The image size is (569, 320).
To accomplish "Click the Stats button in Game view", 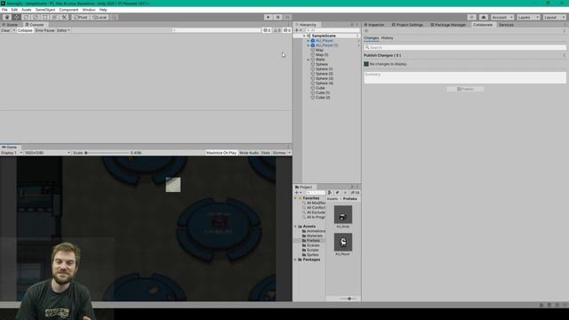I will (265, 153).
